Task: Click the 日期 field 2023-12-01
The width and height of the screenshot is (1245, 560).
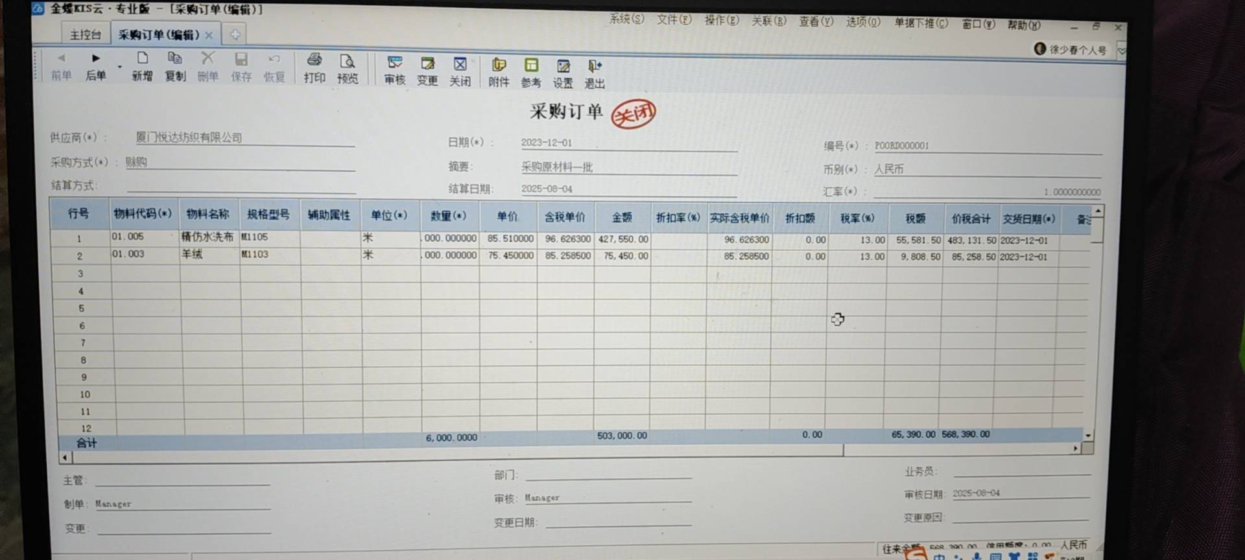Action: pyautogui.click(x=628, y=143)
